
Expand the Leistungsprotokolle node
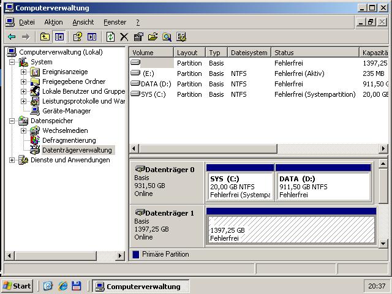[23, 101]
